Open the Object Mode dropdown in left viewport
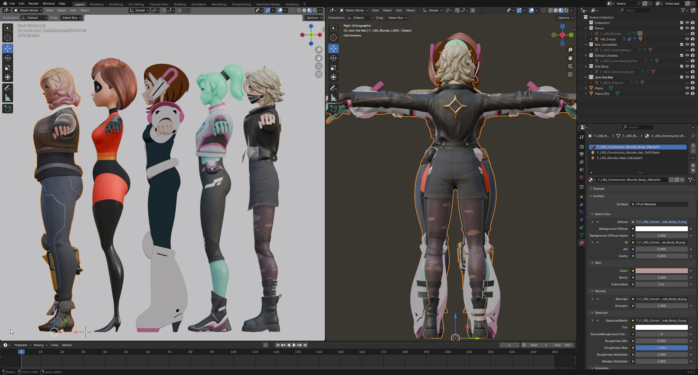The width and height of the screenshot is (698, 375). coord(28,10)
